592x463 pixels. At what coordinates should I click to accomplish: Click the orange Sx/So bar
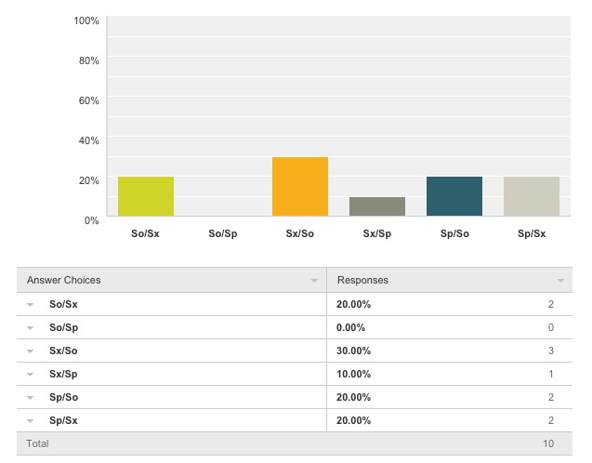coord(299,186)
